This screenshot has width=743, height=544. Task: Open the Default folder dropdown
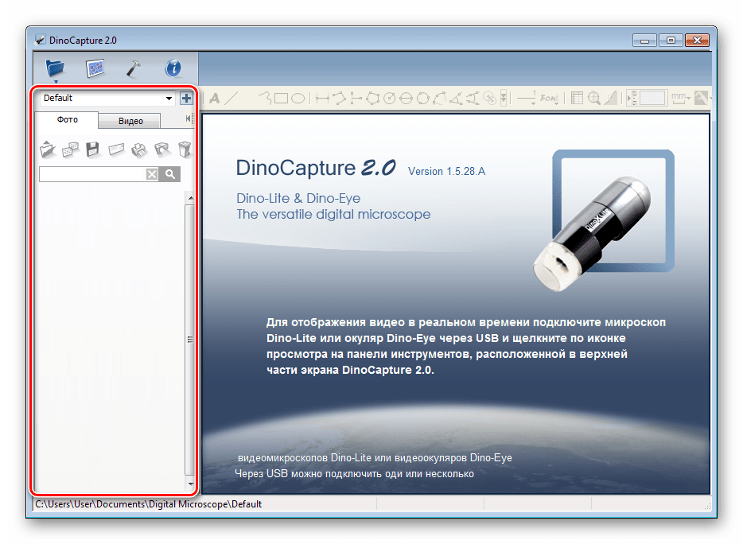tap(107, 98)
